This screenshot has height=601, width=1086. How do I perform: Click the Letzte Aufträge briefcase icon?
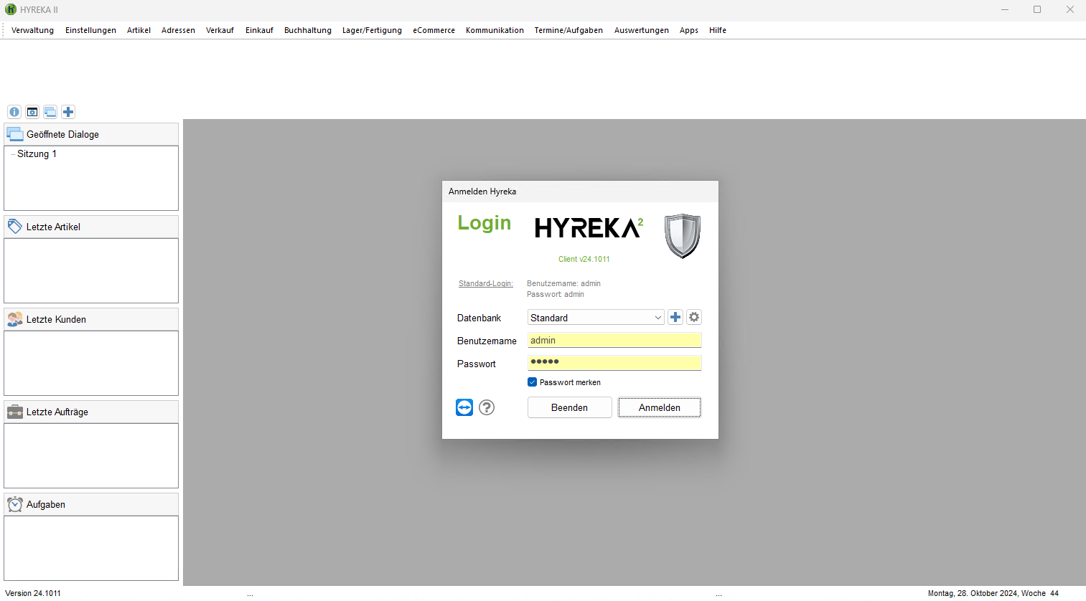click(15, 412)
